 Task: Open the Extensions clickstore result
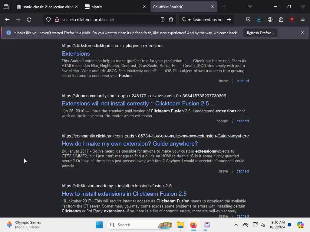coord(76,54)
